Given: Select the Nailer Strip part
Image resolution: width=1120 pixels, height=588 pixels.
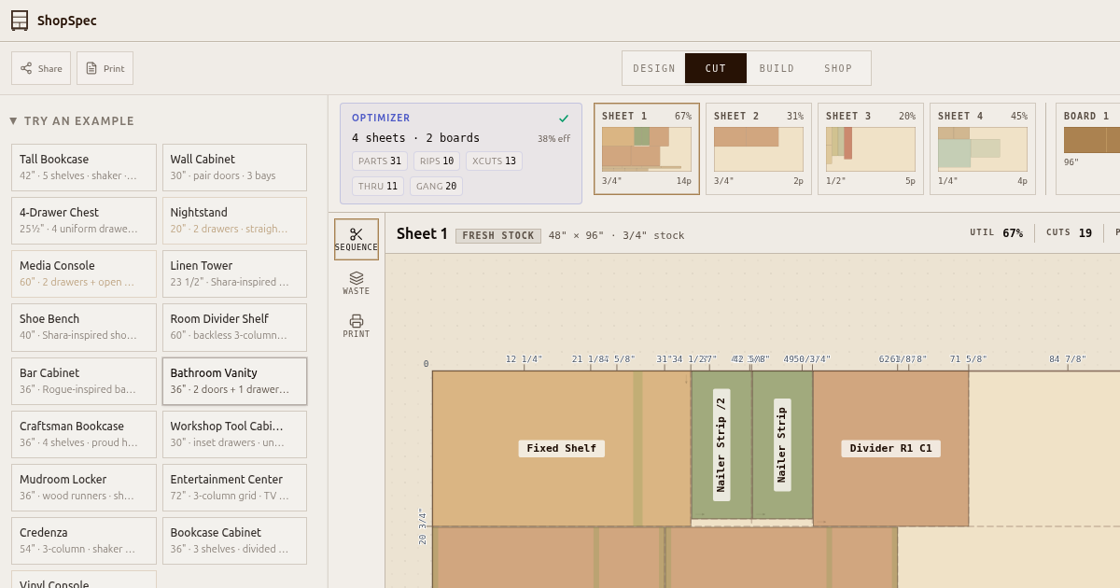Looking at the screenshot, I should 782,445.
